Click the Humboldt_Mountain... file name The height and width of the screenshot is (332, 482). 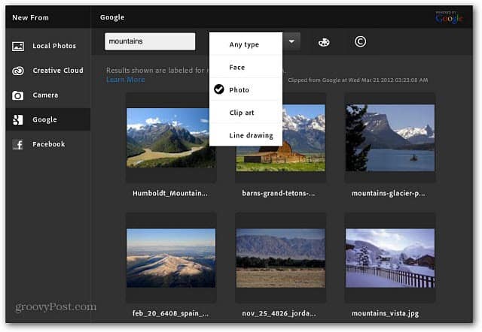pos(170,193)
